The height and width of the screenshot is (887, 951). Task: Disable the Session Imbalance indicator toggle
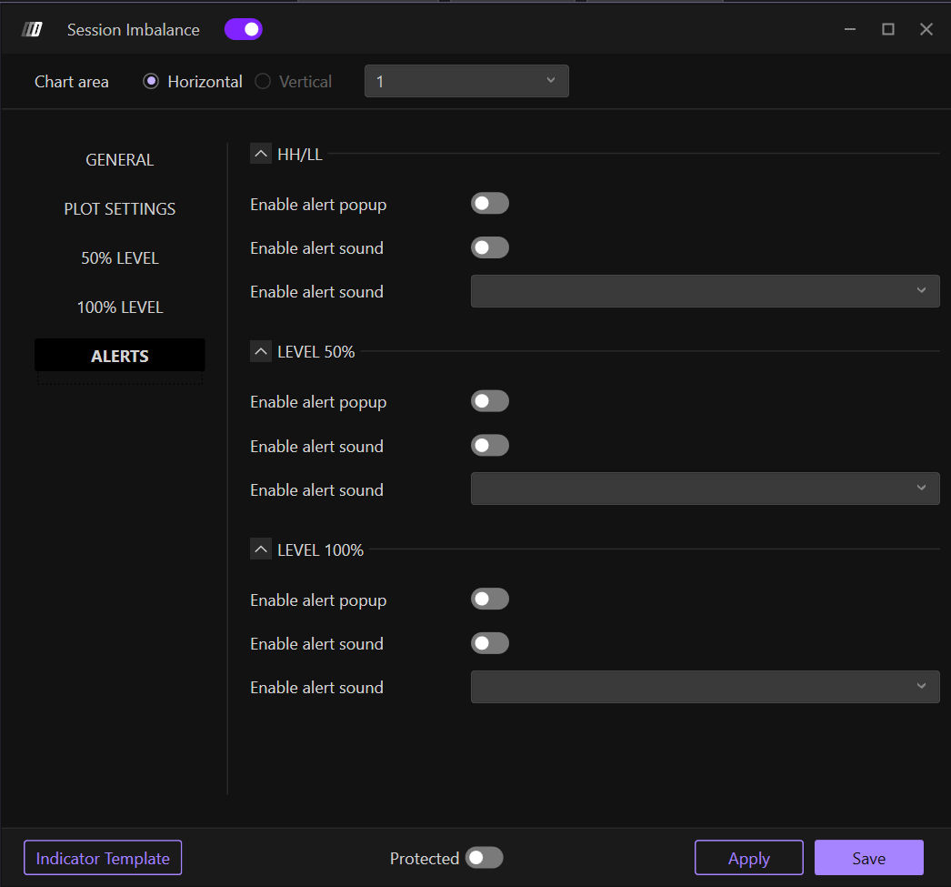tap(244, 30)
